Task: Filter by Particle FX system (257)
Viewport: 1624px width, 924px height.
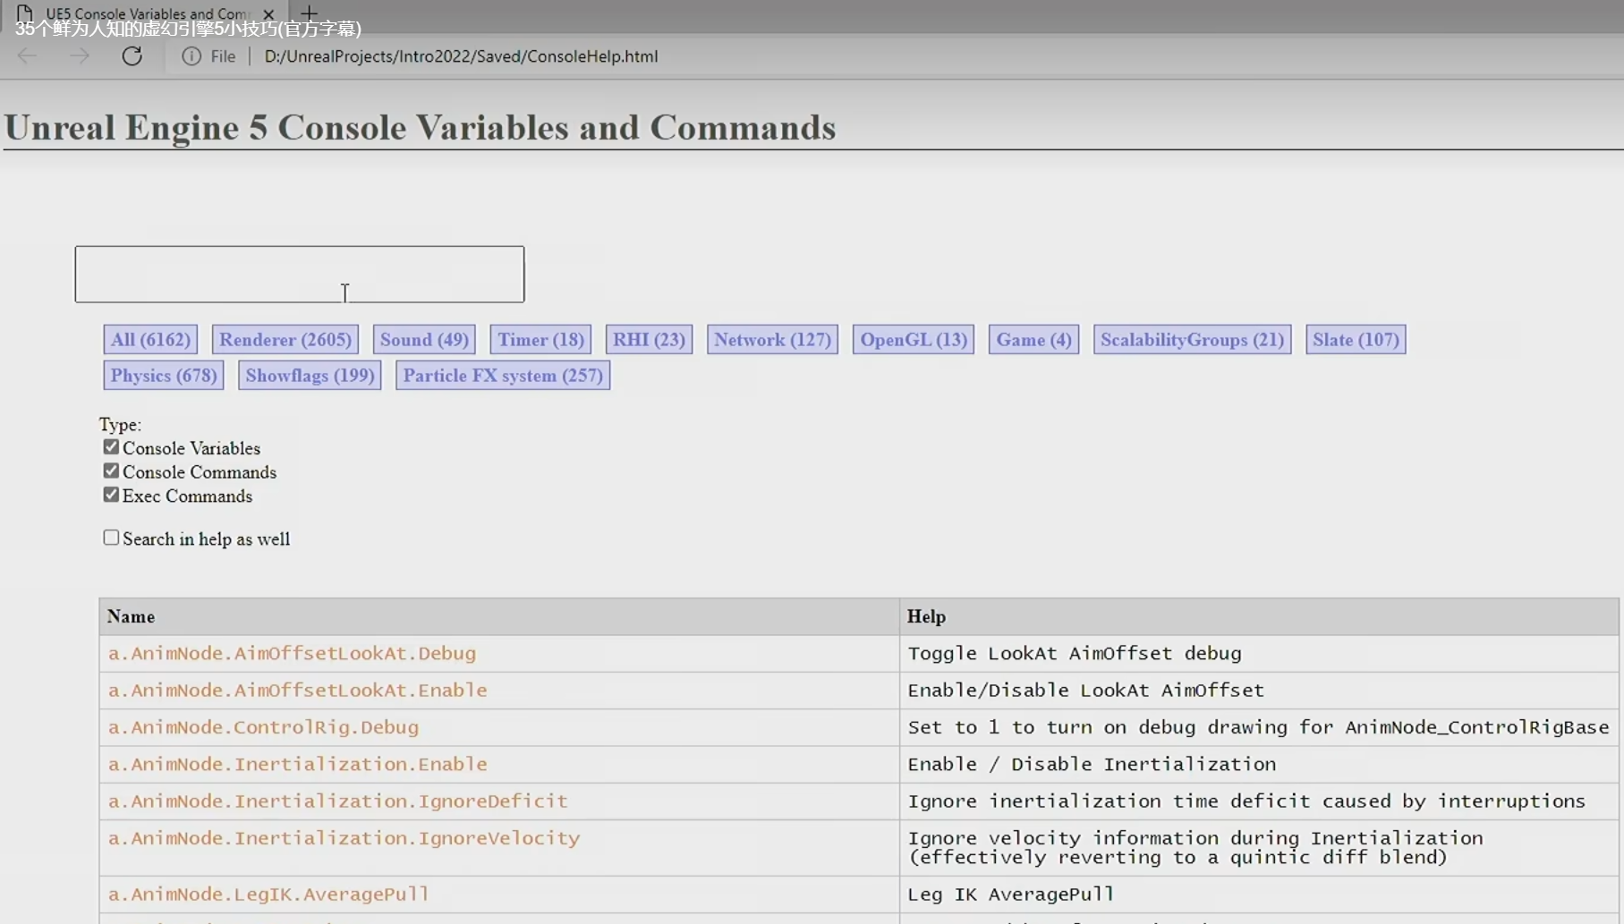Action: [503, 376]
